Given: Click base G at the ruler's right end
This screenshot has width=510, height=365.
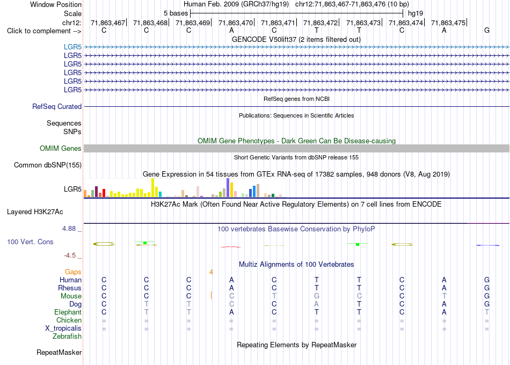Looking at the screenshot, I should (487, 30).
